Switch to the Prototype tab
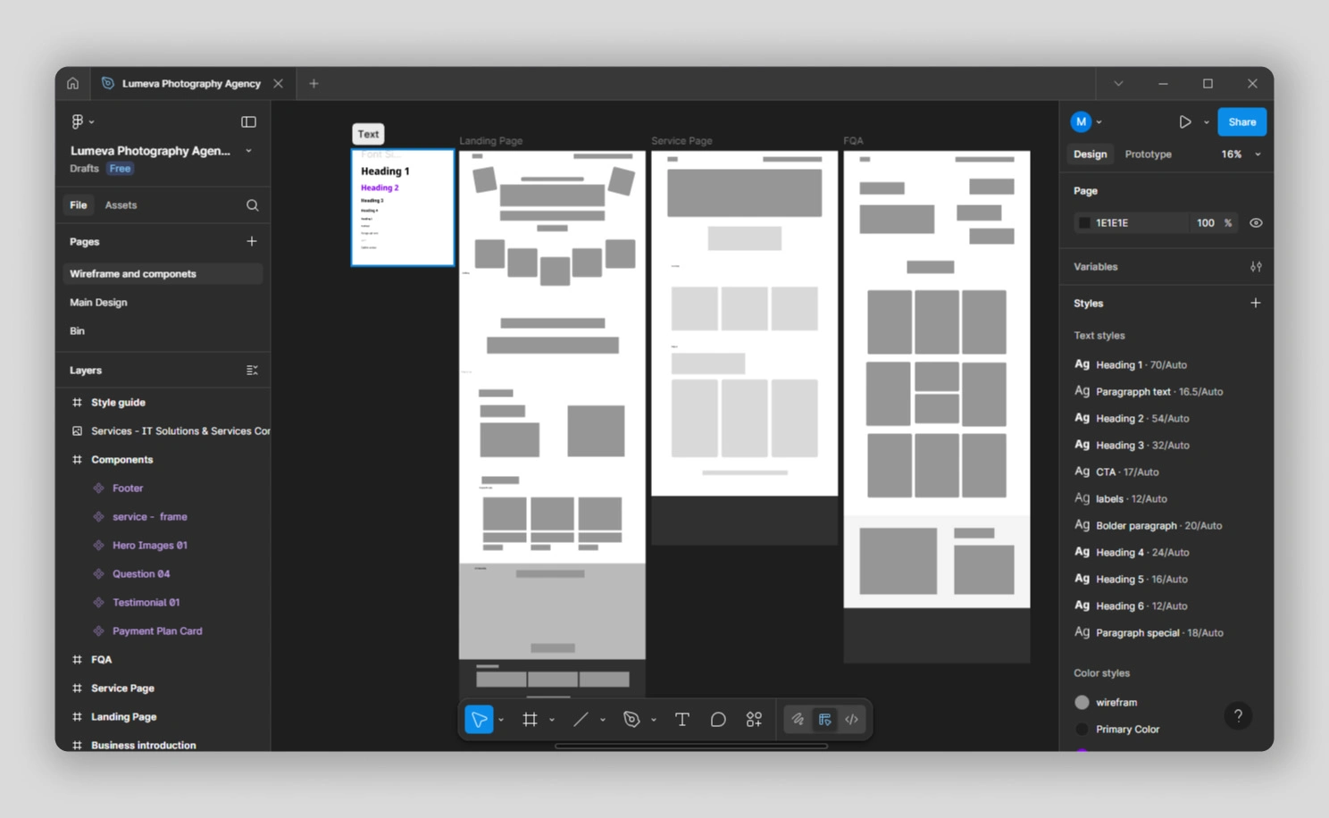Viewport: 1329px width, 818px height. coord(1148,154)
